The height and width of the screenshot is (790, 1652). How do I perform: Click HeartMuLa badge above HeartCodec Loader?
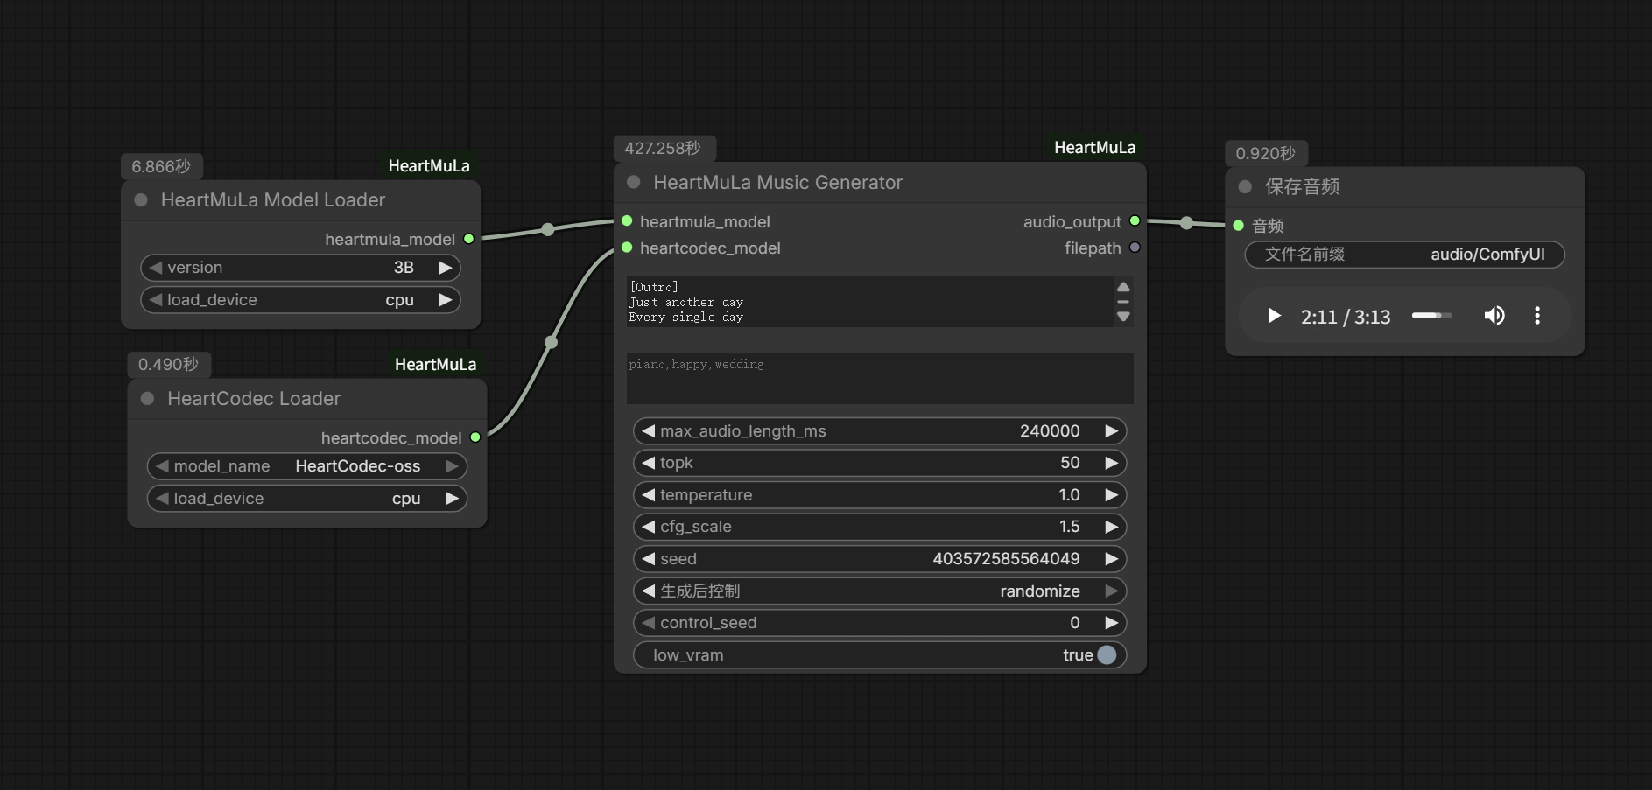point(435,365)
